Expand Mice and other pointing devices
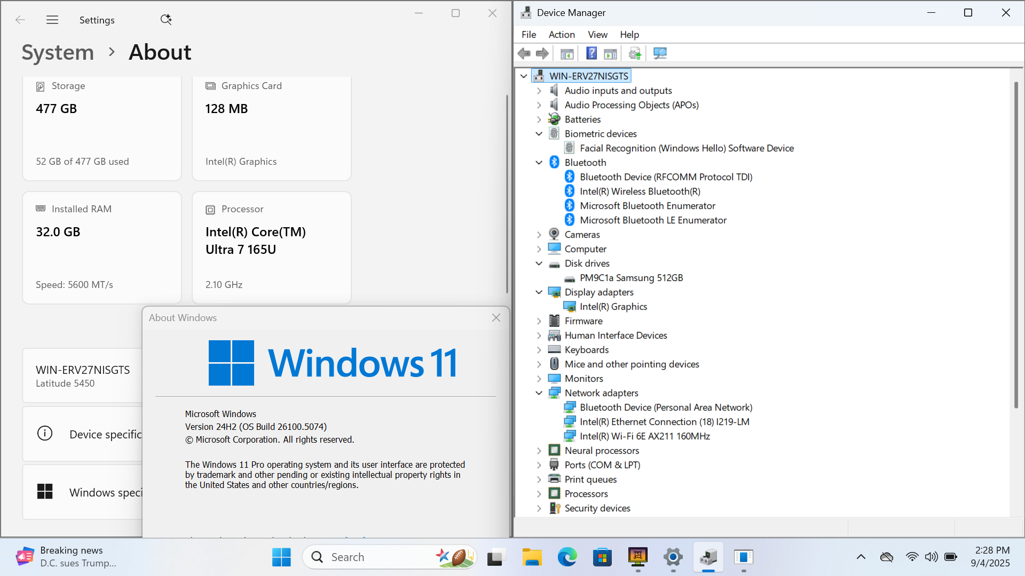1025x576 pixels. 539,364
